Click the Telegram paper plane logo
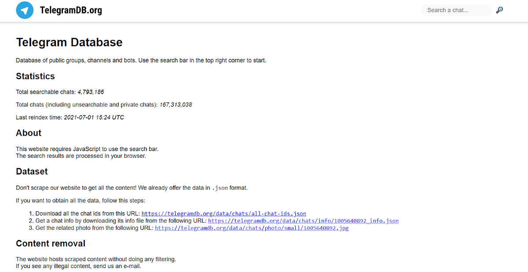Image resolution: width=528 pixels, height=272 pixels. click(x=25, y=10)
